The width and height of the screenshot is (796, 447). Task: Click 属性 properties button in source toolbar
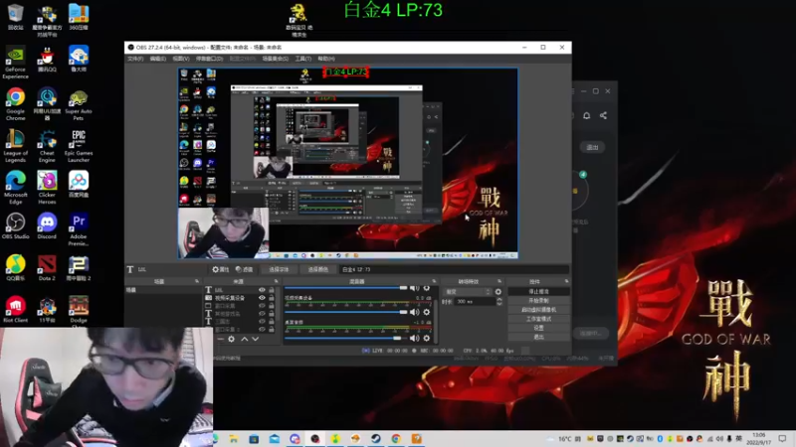(221, 269)
